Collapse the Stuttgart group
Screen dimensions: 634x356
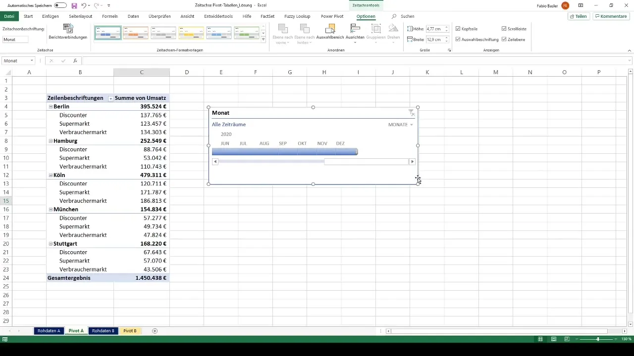tap(51, 244)
